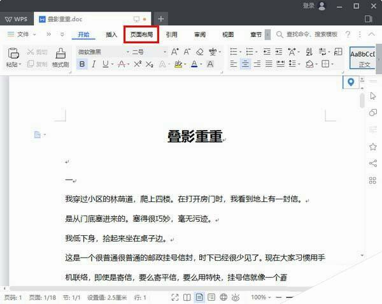
Task: Click the Copy button
Action: pos(38,64)
